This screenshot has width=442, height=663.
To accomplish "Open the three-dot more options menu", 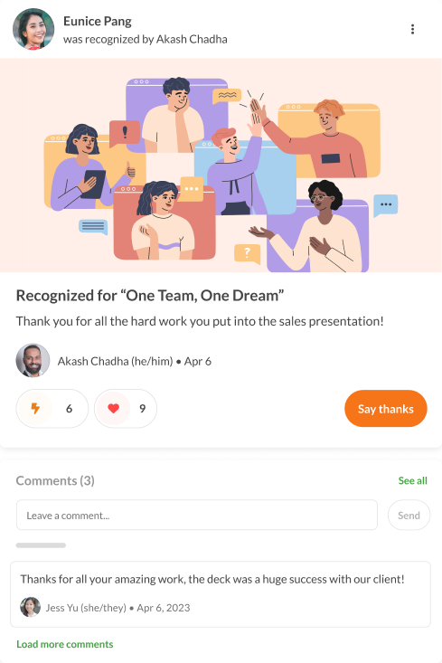I will [412, 29].
